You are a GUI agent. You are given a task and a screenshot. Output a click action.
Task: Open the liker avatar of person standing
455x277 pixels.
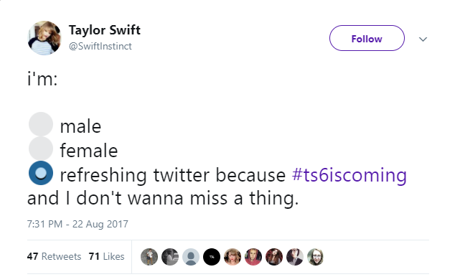pyautogui.click(x=149, y=257)
